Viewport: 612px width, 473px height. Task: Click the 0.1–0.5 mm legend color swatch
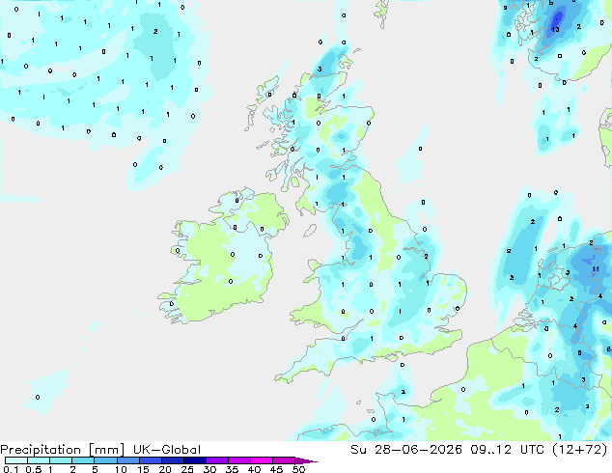(16, 460)
